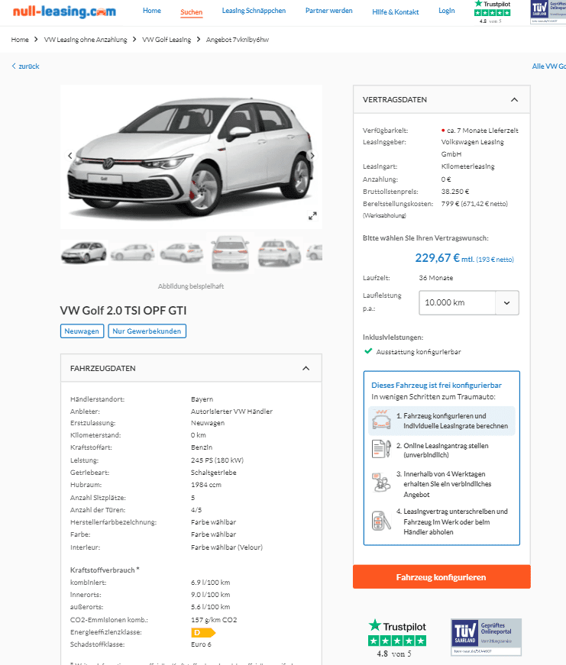The image size is (566, 665).
Task: Click the Nur Gewerbekunden tag
Action: 147,331
